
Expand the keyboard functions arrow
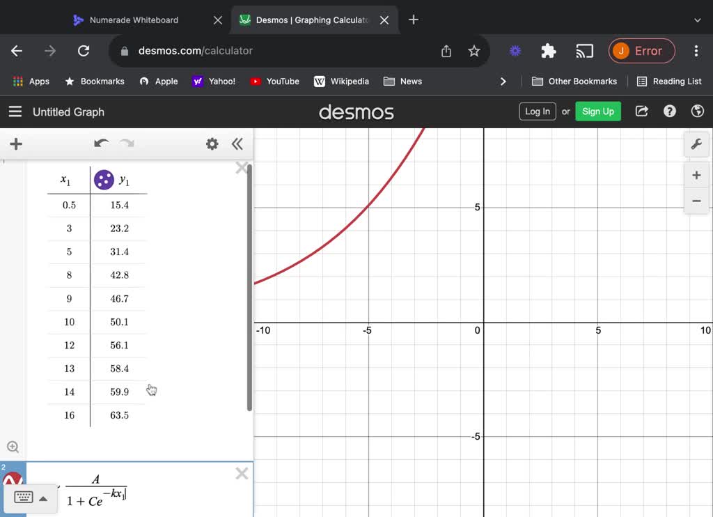coord(43,497)
